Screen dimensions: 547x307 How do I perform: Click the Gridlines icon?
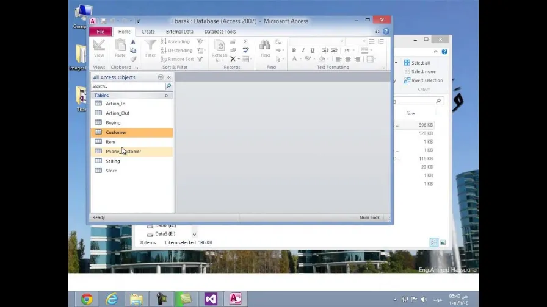click(370, 59)
